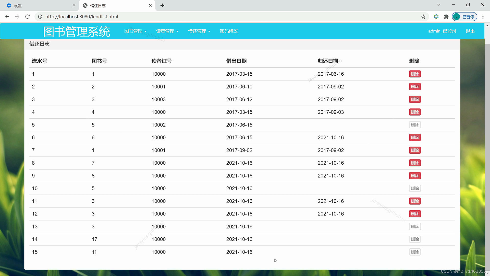Expand the 读者管理 dropdown menu

167,31
